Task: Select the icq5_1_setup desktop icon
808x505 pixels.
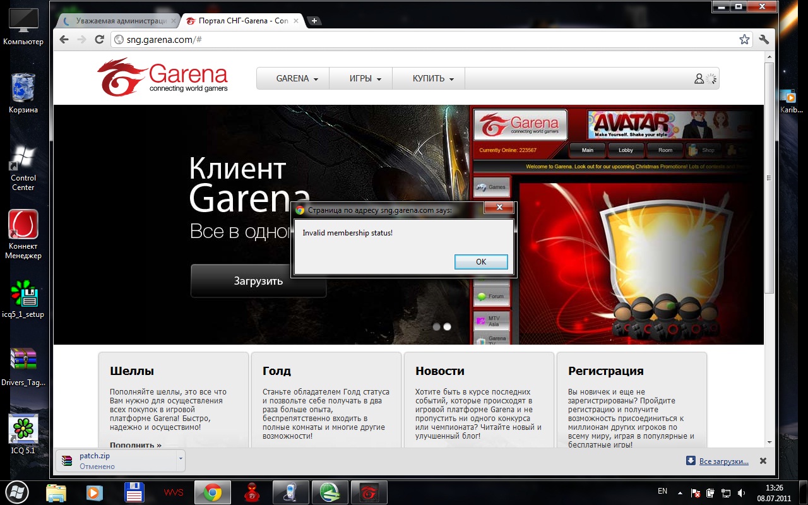Action: pyautogui.click(x=23, y=299)
